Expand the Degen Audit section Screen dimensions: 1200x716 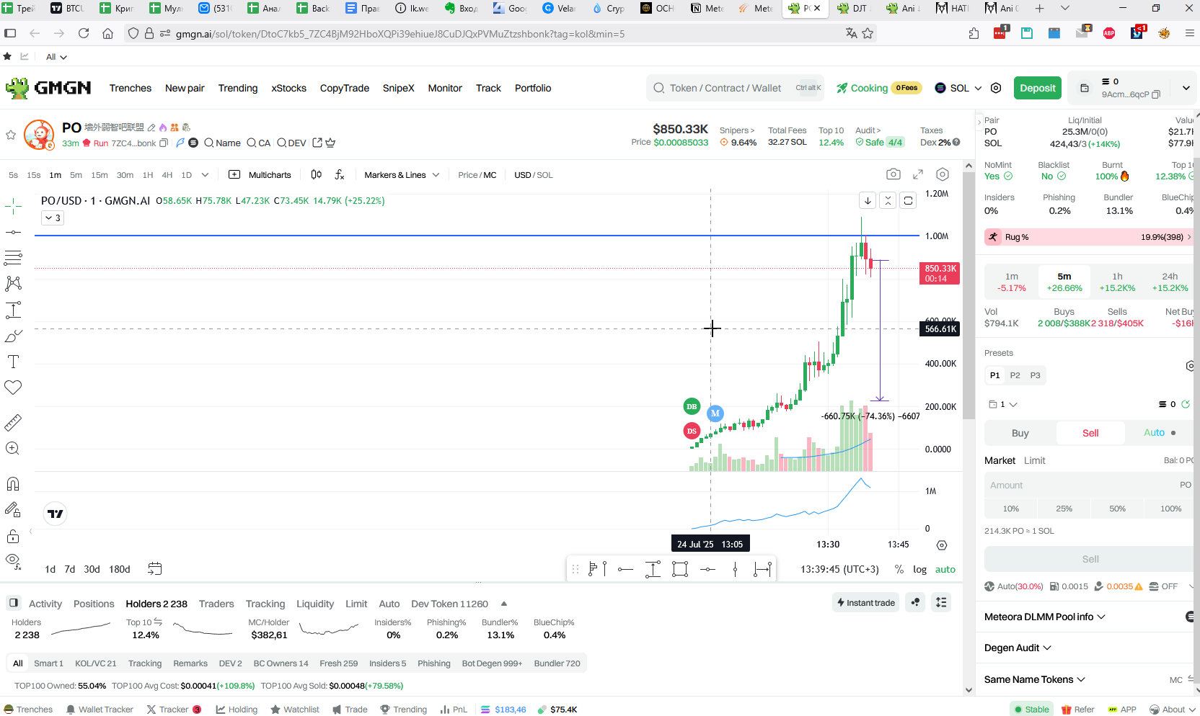click(1018, 648)
